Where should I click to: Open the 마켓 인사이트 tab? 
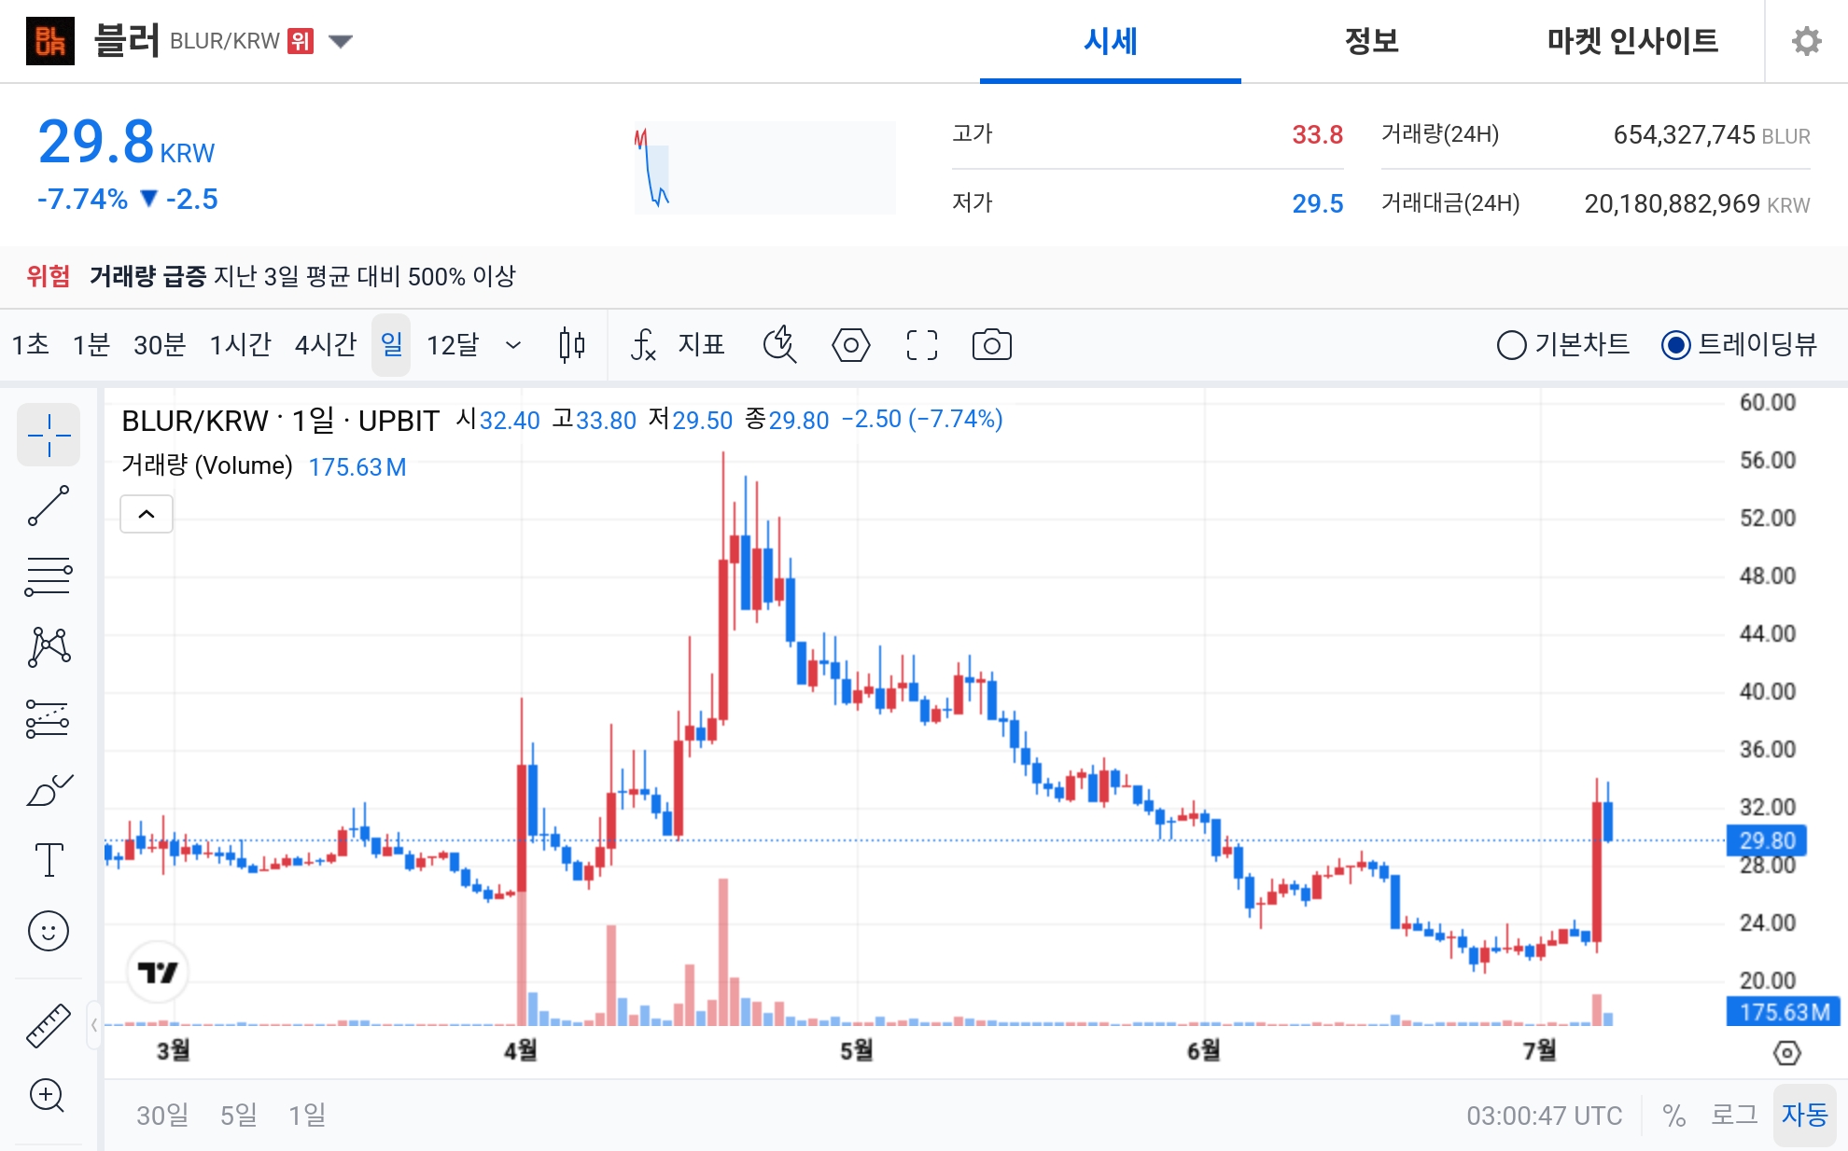[x=1632, y=41]
